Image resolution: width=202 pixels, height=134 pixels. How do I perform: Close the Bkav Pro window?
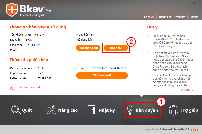tap(194, 3)
